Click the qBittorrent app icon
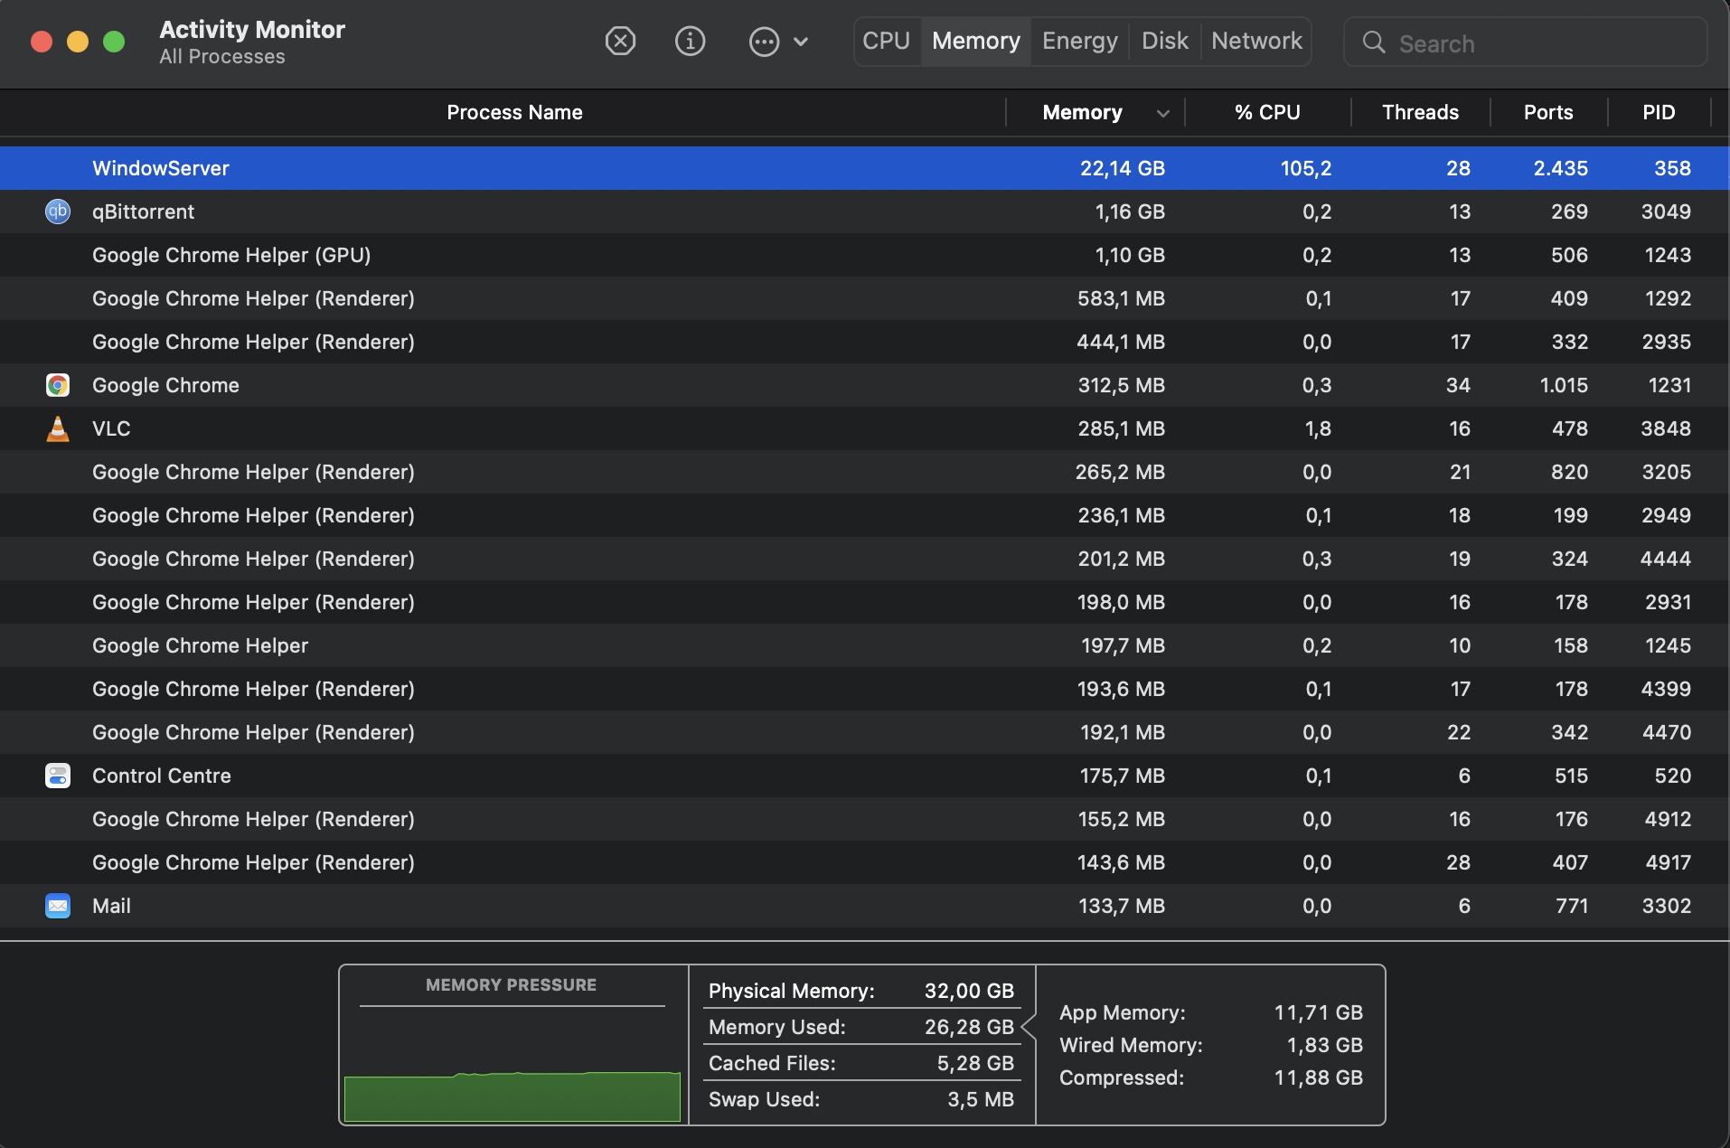The image size is (1730, 1148). (58, 212)
